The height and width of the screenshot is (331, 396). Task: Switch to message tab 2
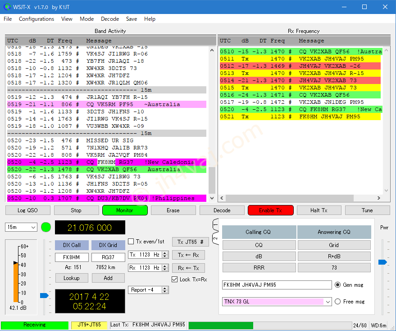(x=216, y=238)
